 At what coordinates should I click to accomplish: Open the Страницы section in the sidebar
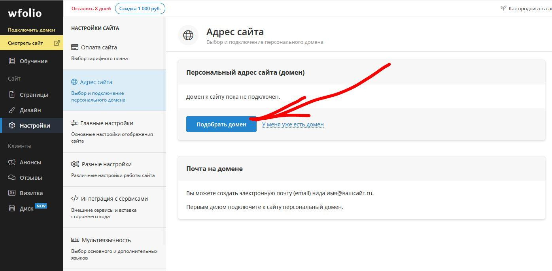34,95
